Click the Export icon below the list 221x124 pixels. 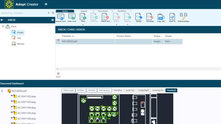tap(58, 75)
